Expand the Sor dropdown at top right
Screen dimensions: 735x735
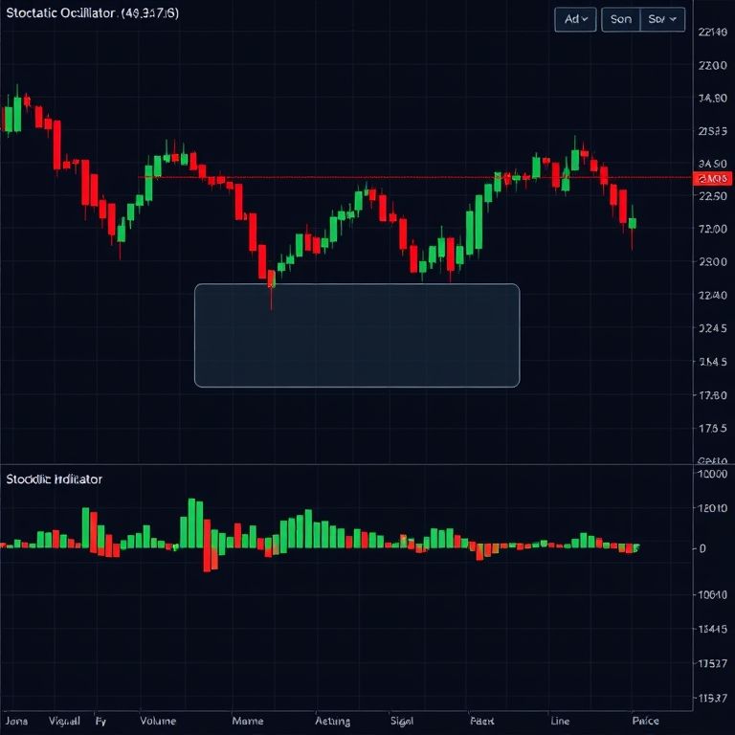coord(662,19)
